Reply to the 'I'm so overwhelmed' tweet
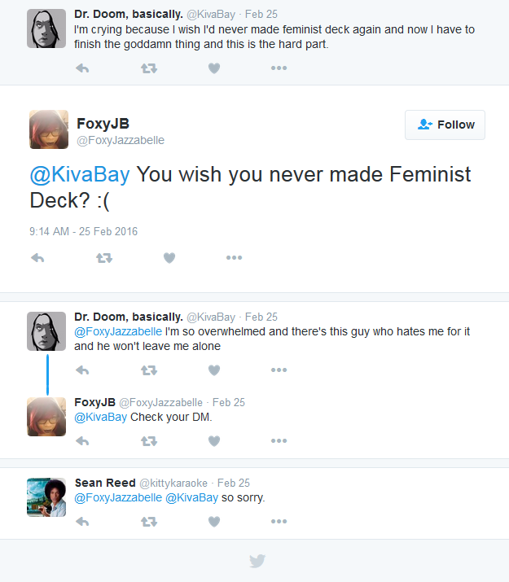Screen dimensions: 509x582 coord(81,370)
